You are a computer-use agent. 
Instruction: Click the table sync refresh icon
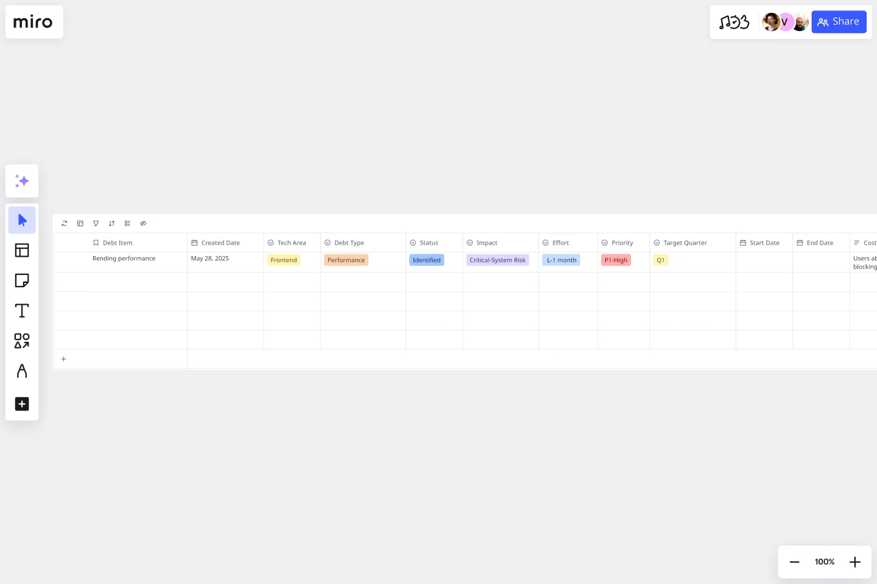click(x=65, y=223)
